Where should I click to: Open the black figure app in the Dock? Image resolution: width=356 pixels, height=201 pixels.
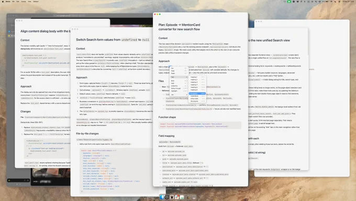point(172,197)
